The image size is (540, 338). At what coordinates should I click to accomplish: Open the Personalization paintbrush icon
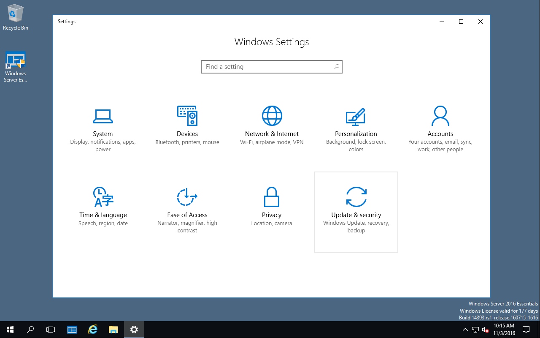point(356,116)
